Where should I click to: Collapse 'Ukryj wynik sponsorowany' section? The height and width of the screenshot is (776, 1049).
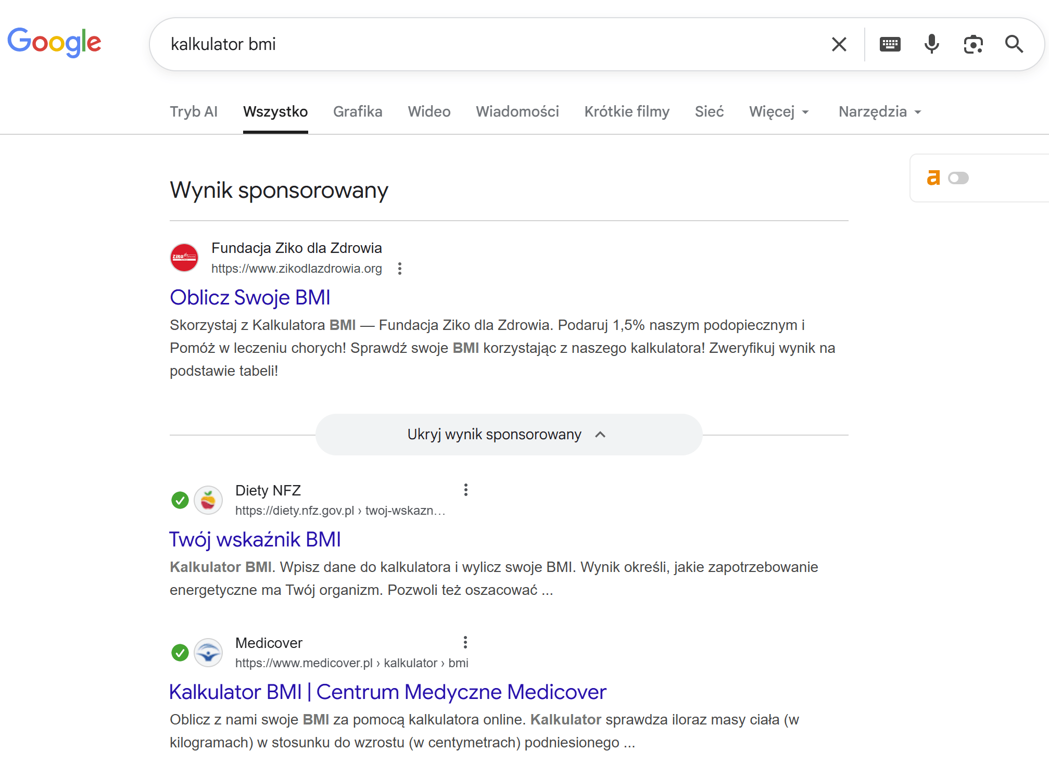(509, 435)
